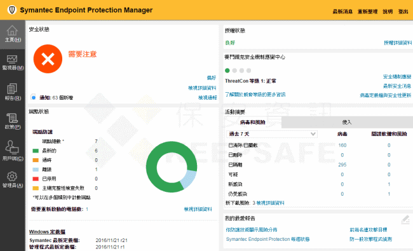Click the Symantec shield logo icon
The width and height of the screenshot is (413, 251).
[12, 10]
